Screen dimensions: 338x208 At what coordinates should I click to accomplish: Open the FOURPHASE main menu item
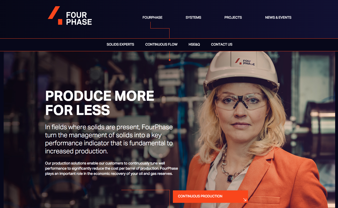click(152, 18)
